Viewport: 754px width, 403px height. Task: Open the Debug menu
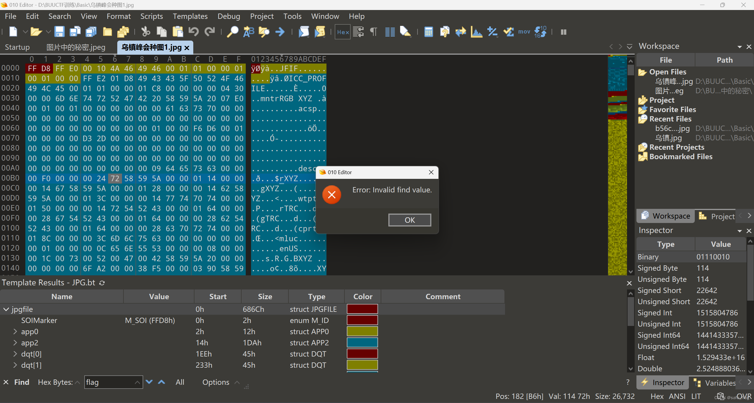(229, 16)
